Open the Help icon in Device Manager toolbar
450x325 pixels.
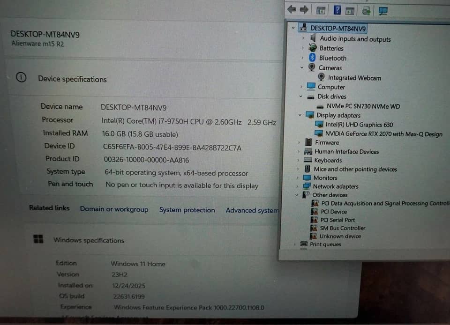tap(337, 10)
